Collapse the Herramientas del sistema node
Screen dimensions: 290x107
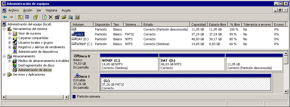[x=4, y=29]
